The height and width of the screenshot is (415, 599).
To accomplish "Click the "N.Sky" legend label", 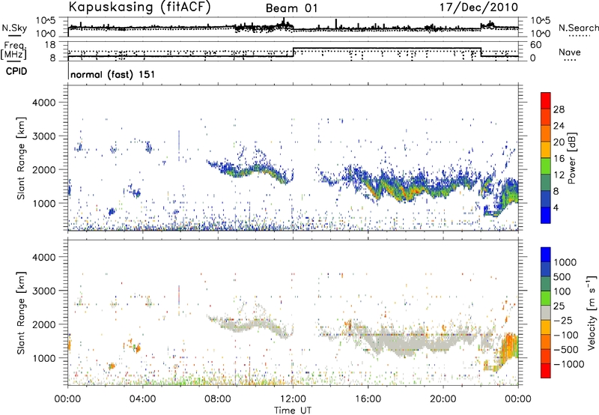I will [x=14, y=28].
